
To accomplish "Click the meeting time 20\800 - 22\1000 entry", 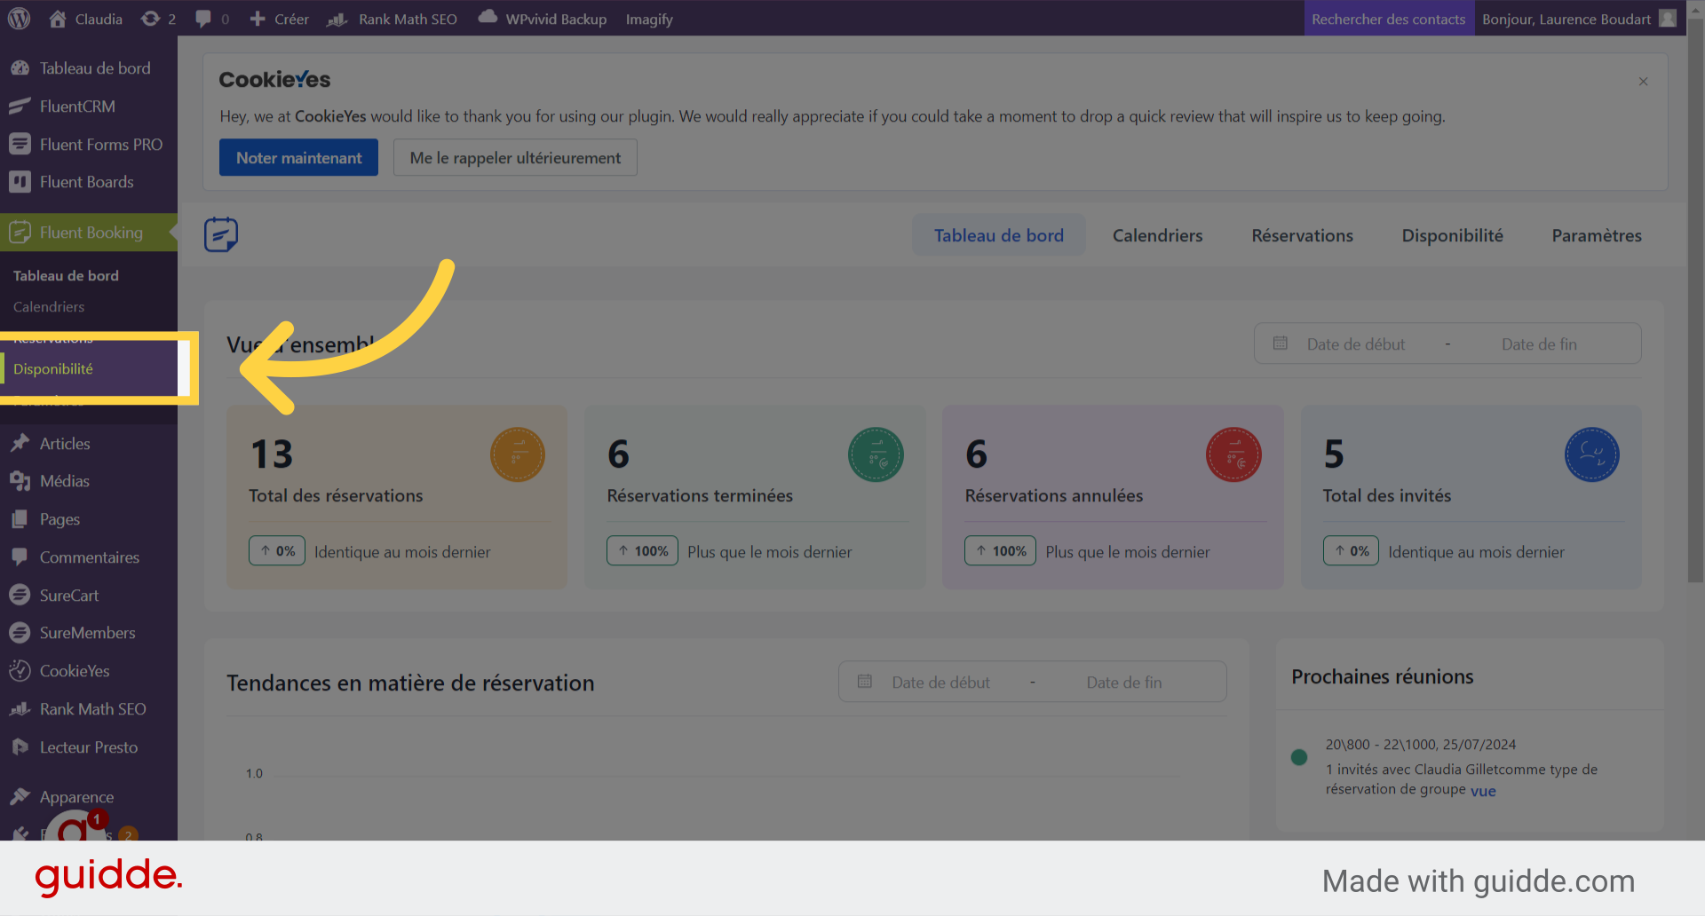I will [x=1421, y=745].
